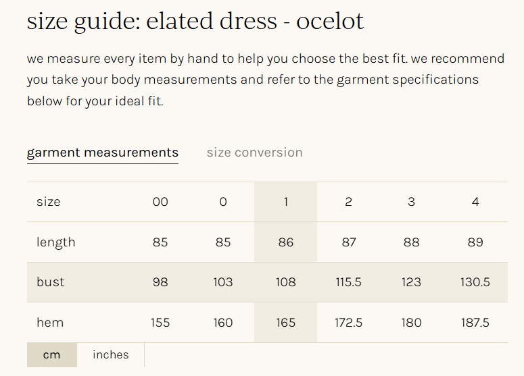Image resolution: width=524 pixels, height=376 pixels.
Task: Click the size 00 column header
Action: point(160,202)
